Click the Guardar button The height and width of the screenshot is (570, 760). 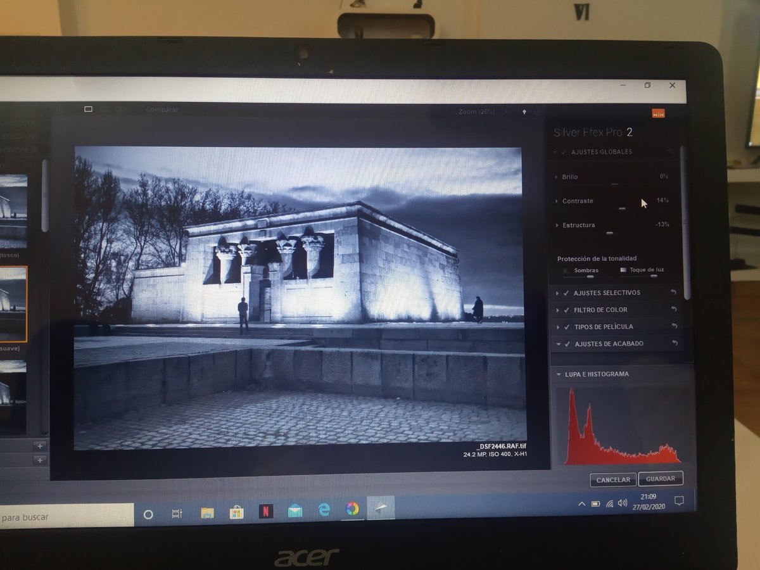pos(661,479)
